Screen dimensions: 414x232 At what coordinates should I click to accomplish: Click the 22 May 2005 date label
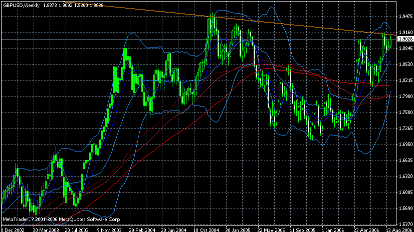pos(271,229)
